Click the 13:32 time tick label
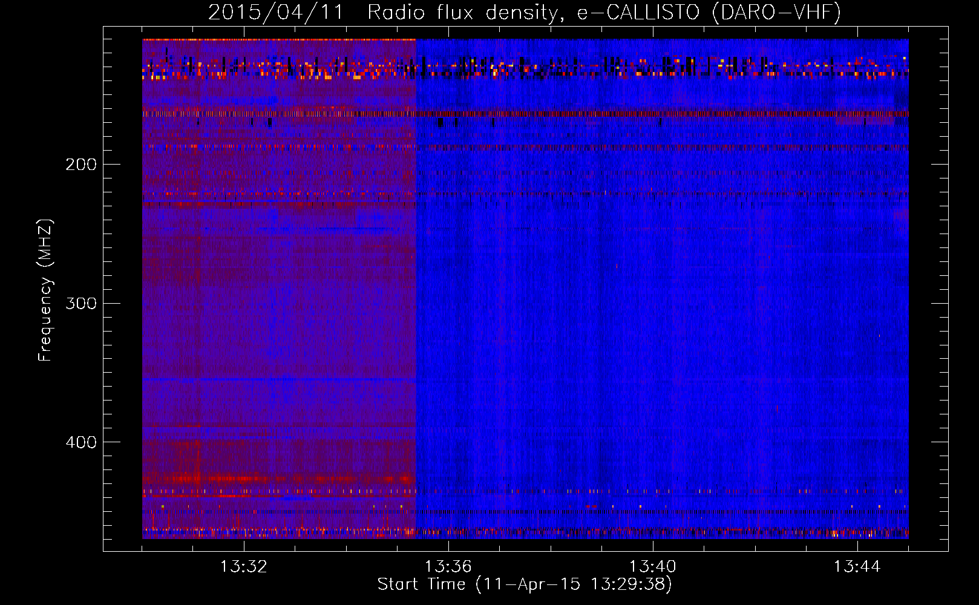This screenshot has width=979, height=605. [244, 567]
